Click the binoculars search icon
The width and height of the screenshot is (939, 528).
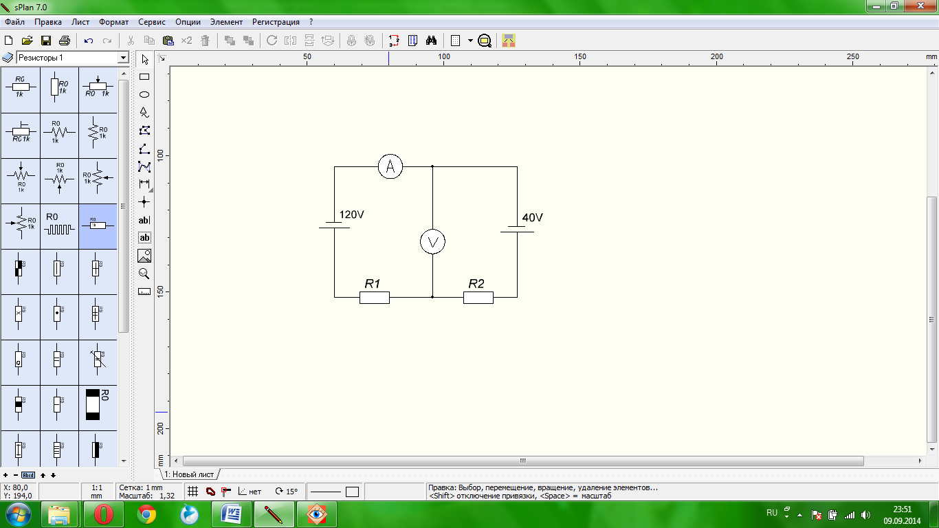pos(431,41)
